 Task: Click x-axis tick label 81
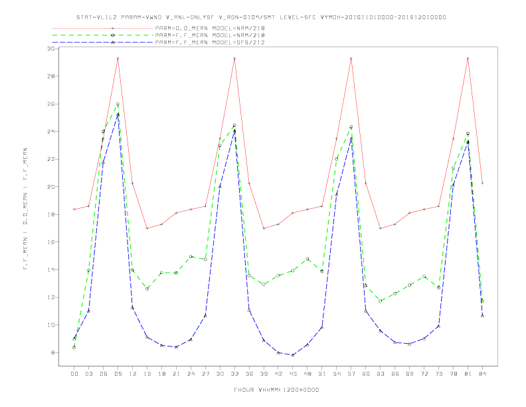click(468, 374)
